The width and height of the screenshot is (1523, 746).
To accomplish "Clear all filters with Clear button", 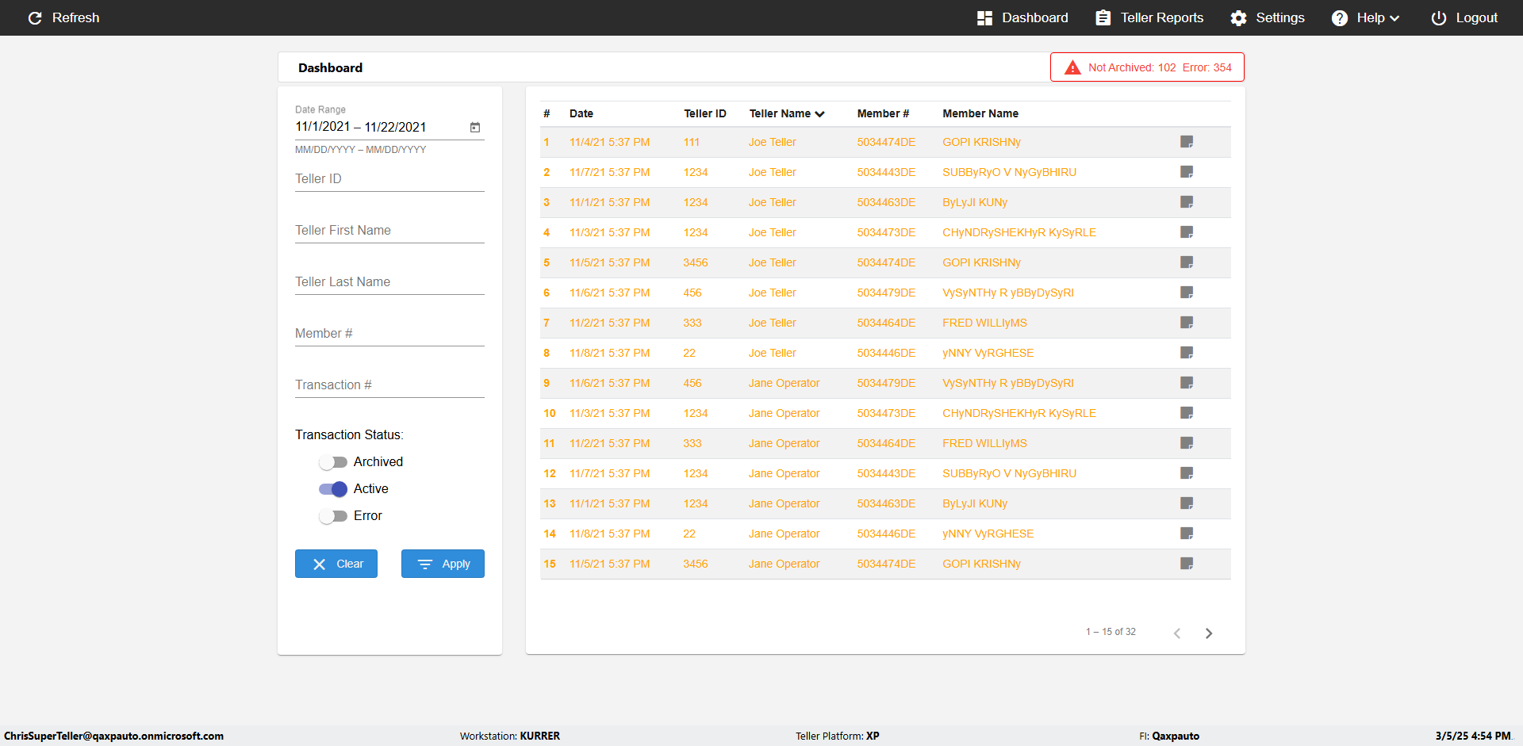I will point(336,564).
